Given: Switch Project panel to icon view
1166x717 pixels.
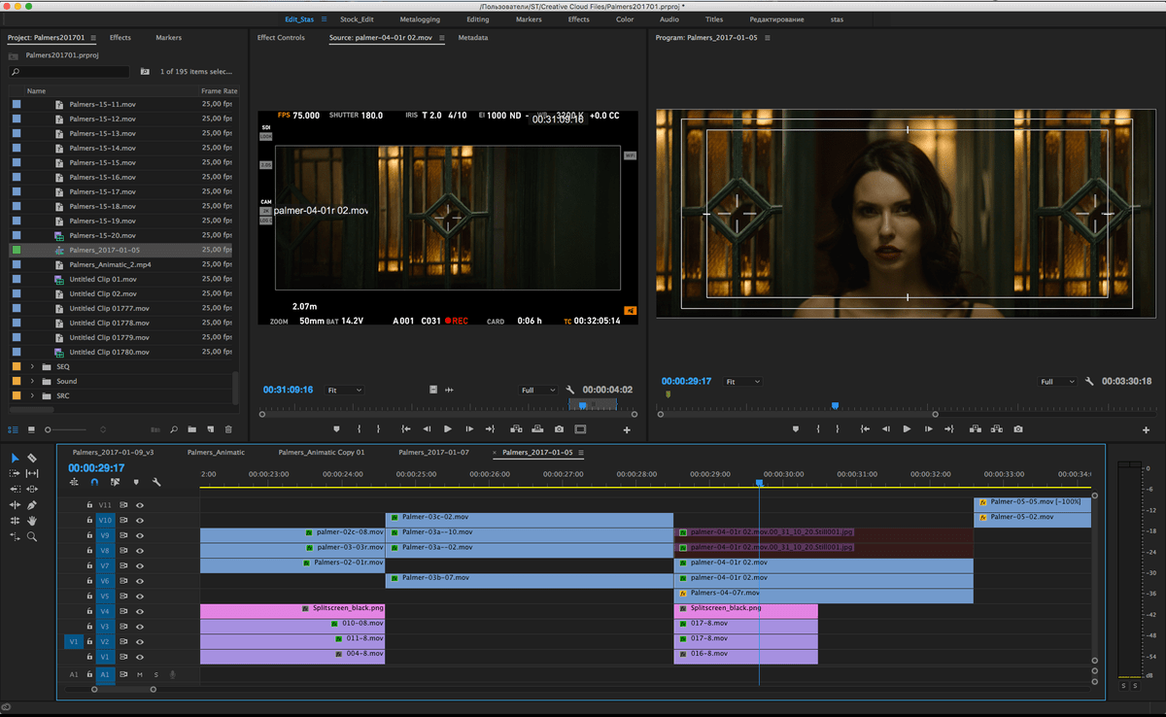Looking at the screenshot, I should click(x=31, y=429).
